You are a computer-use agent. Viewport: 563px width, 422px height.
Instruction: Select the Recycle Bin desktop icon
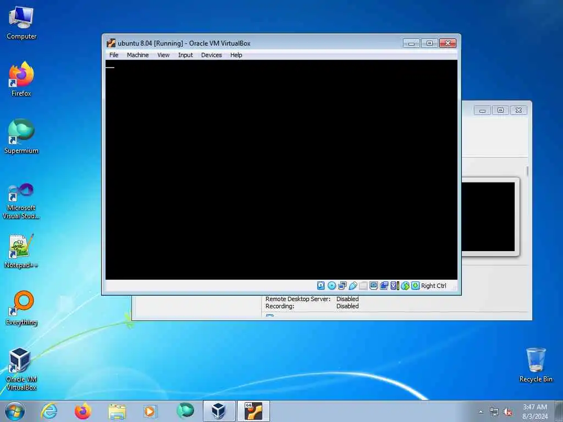(536, 365)
